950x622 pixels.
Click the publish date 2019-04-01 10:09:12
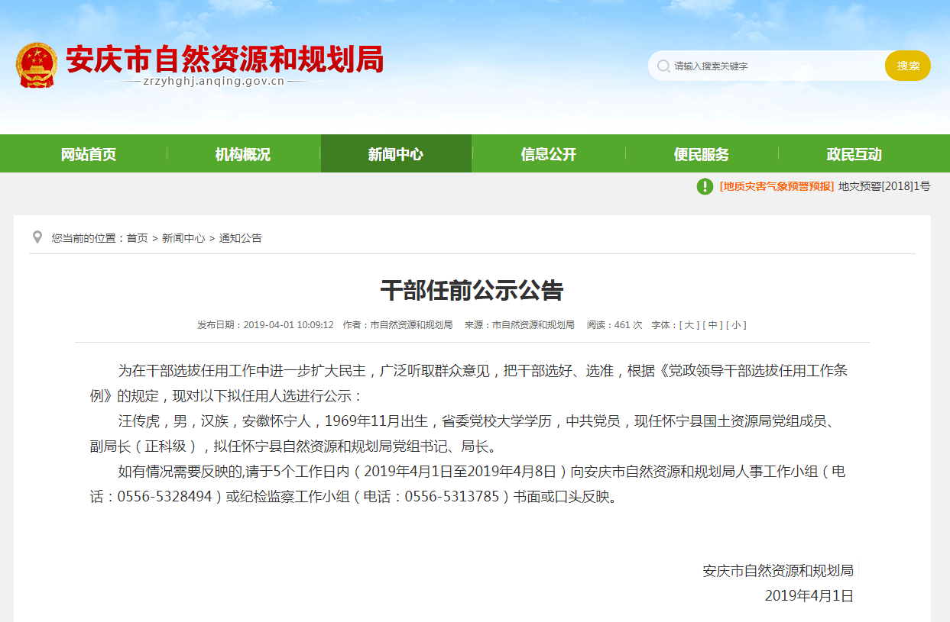[x=289, y=325]
